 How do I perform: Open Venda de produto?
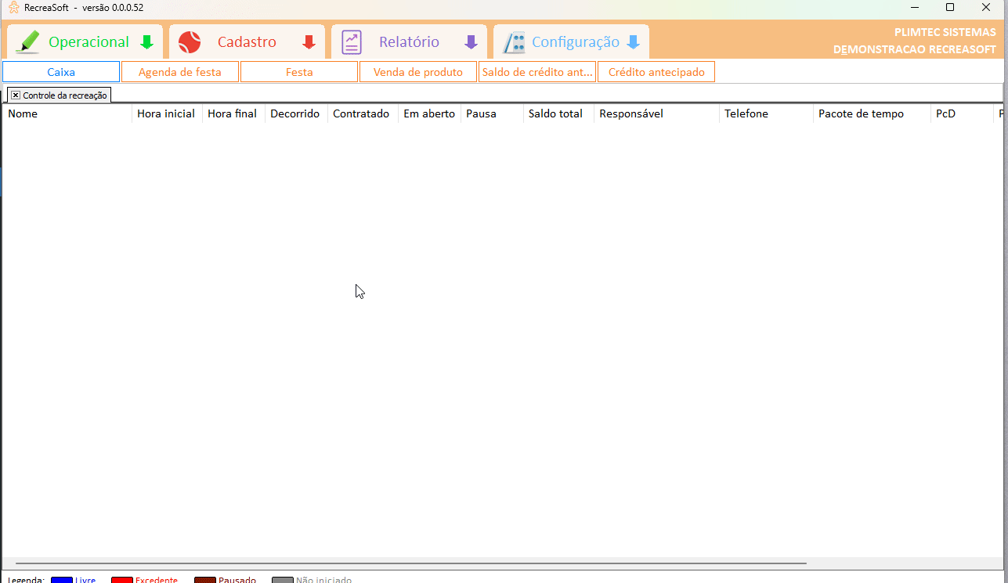click(x=418, y=72)
